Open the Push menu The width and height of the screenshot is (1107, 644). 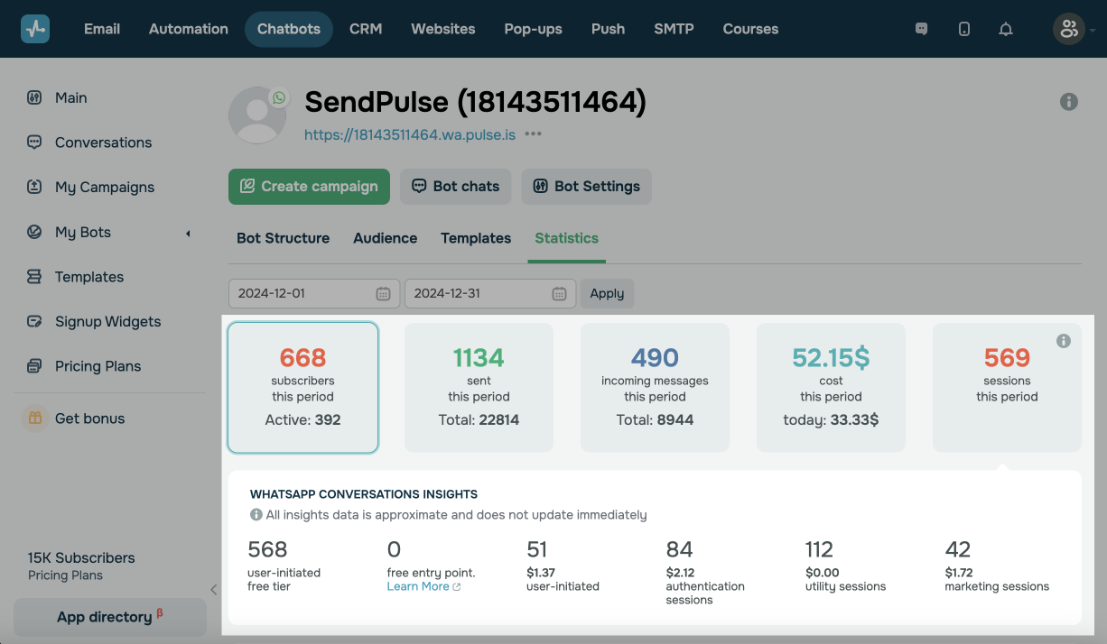click(609, 29)
